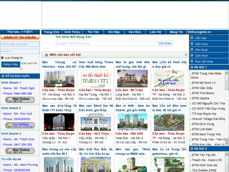Image resolution: width=229 pixels, height=172 pixels.
Task: Click the Hà Nội 2 header icon
Action: [x=192, y=149]
